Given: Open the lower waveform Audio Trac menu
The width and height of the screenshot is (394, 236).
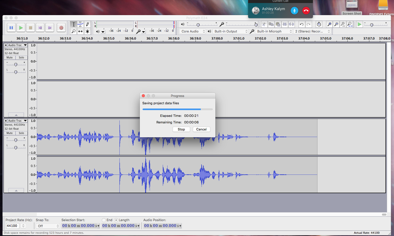Looking at the screenshot, I should 18,121.
